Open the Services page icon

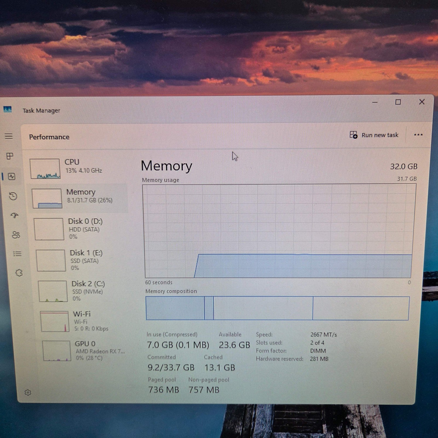pos(19,273)
